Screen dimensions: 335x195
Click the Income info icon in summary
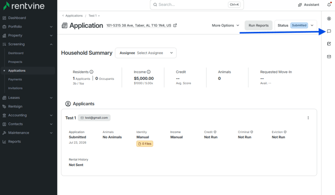(148, 72)
